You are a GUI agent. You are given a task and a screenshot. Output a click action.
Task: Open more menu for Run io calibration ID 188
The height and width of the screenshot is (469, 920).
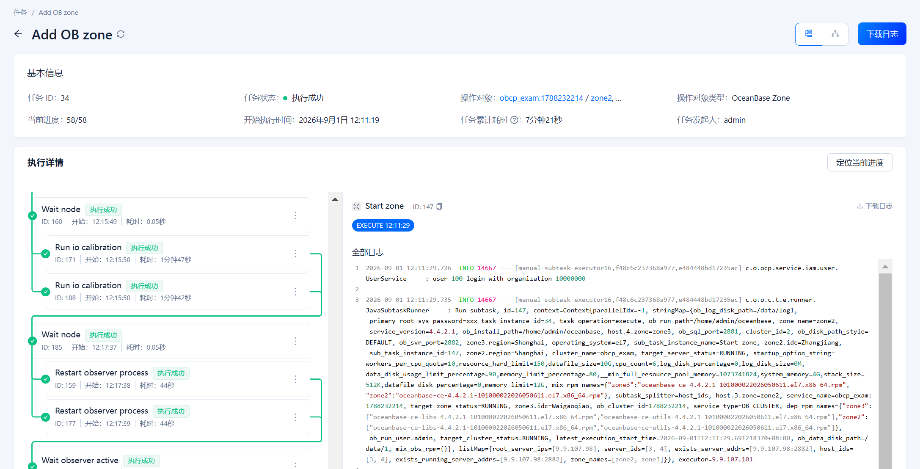[295, 292]
